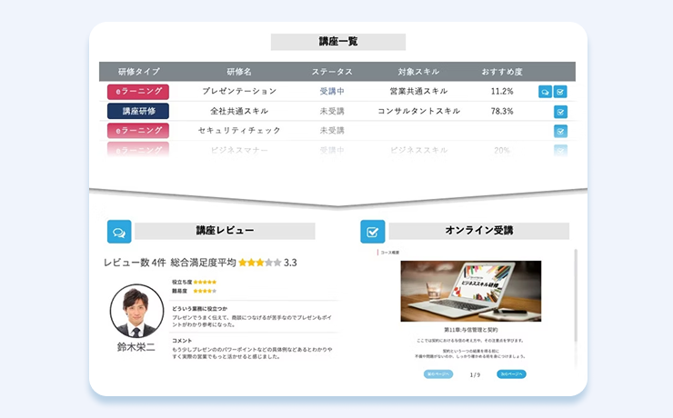Click the 11.2% recommendation value
This screenshot has width=673, height=418.
(x=502, y=91)
